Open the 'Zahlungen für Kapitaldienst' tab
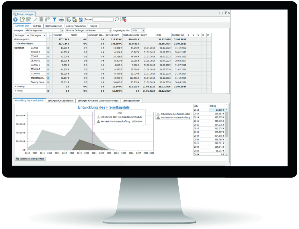The width and height of the screenshot is (299, 229). [60, 101]
